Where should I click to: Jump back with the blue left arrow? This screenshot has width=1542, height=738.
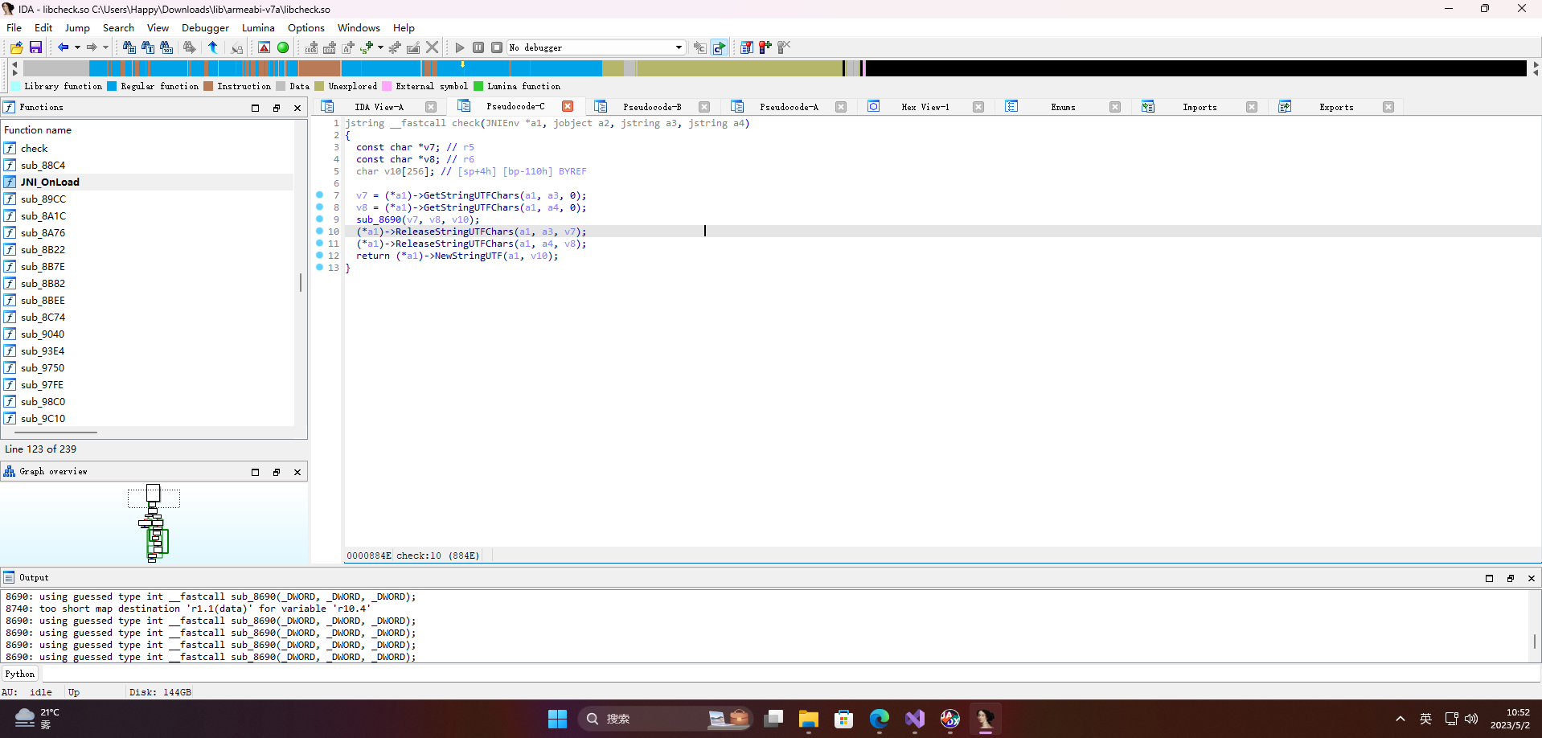(63, 47)
